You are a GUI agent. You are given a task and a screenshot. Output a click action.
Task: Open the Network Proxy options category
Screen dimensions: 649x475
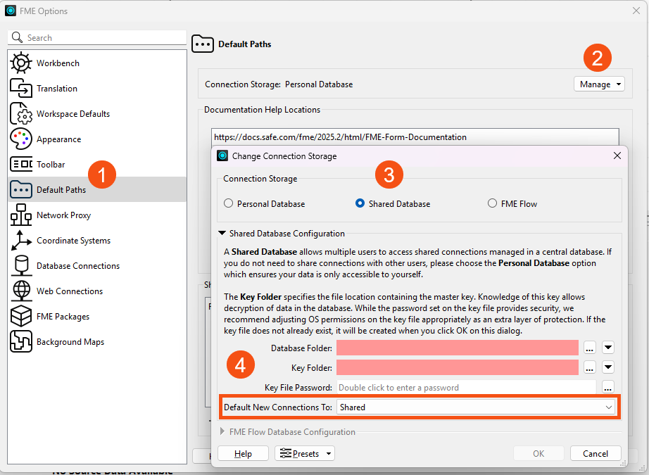pos(97,215)
